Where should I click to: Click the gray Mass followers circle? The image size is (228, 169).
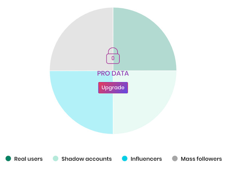175,158
